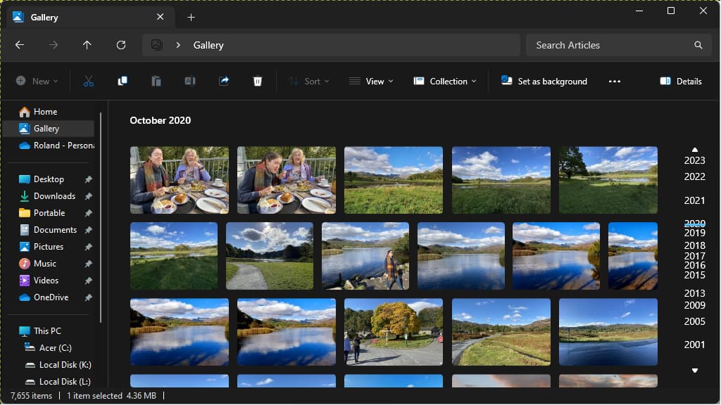Click the Delete trash icon
The image size is (721, 405).
pos(258,81)
